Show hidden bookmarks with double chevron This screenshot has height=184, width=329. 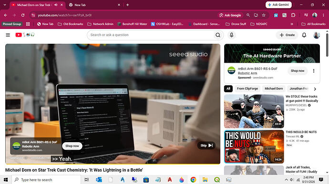tap(292, 24)
